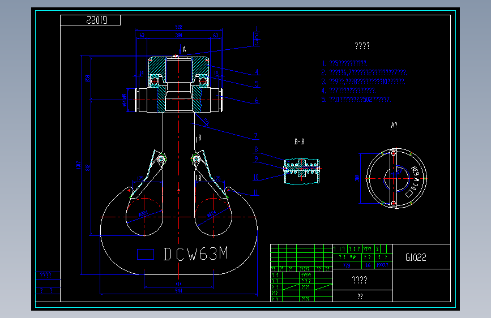Image resolution: width=491 pixels, height=318 pixels.
Task: Click the B-B section view label
Action: point(299,142)
